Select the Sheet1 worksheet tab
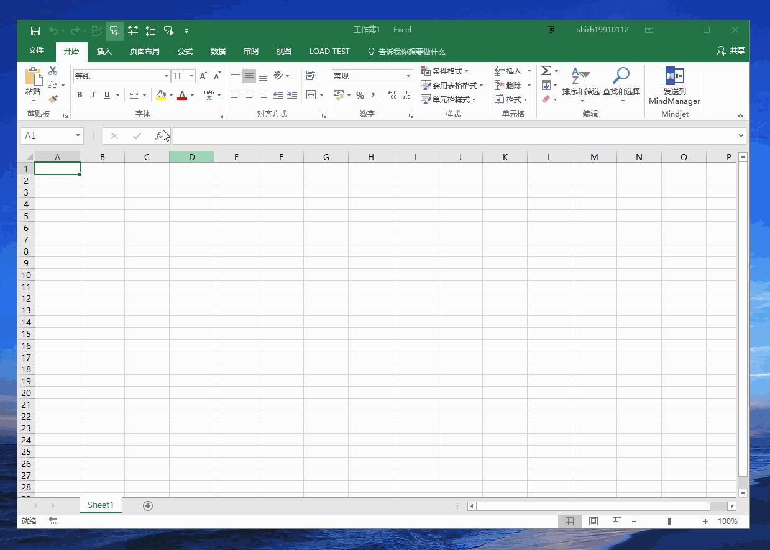 101,505
